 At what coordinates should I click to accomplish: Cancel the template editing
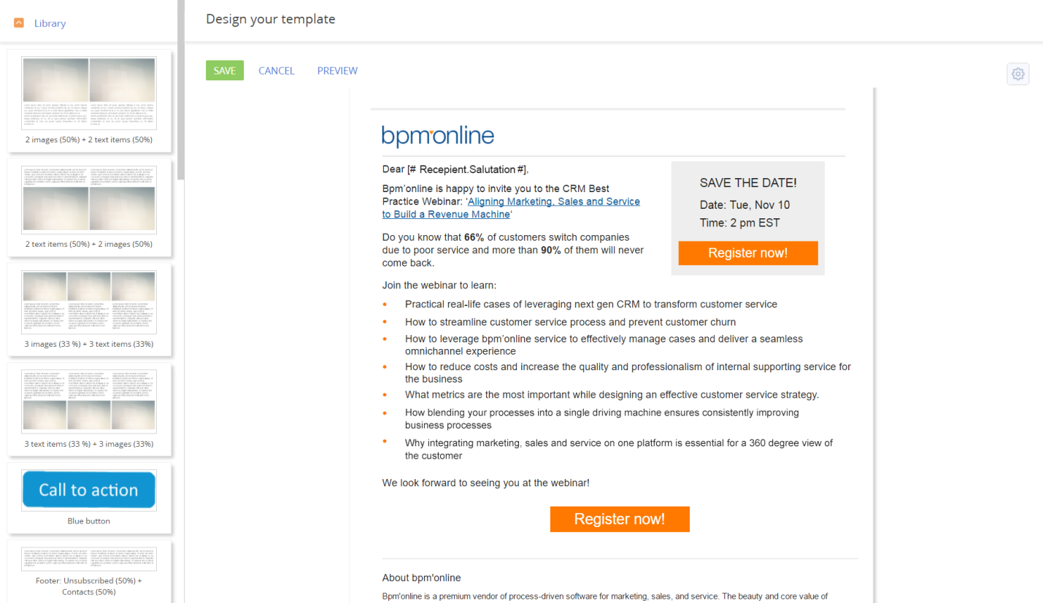tap(277, 71)
